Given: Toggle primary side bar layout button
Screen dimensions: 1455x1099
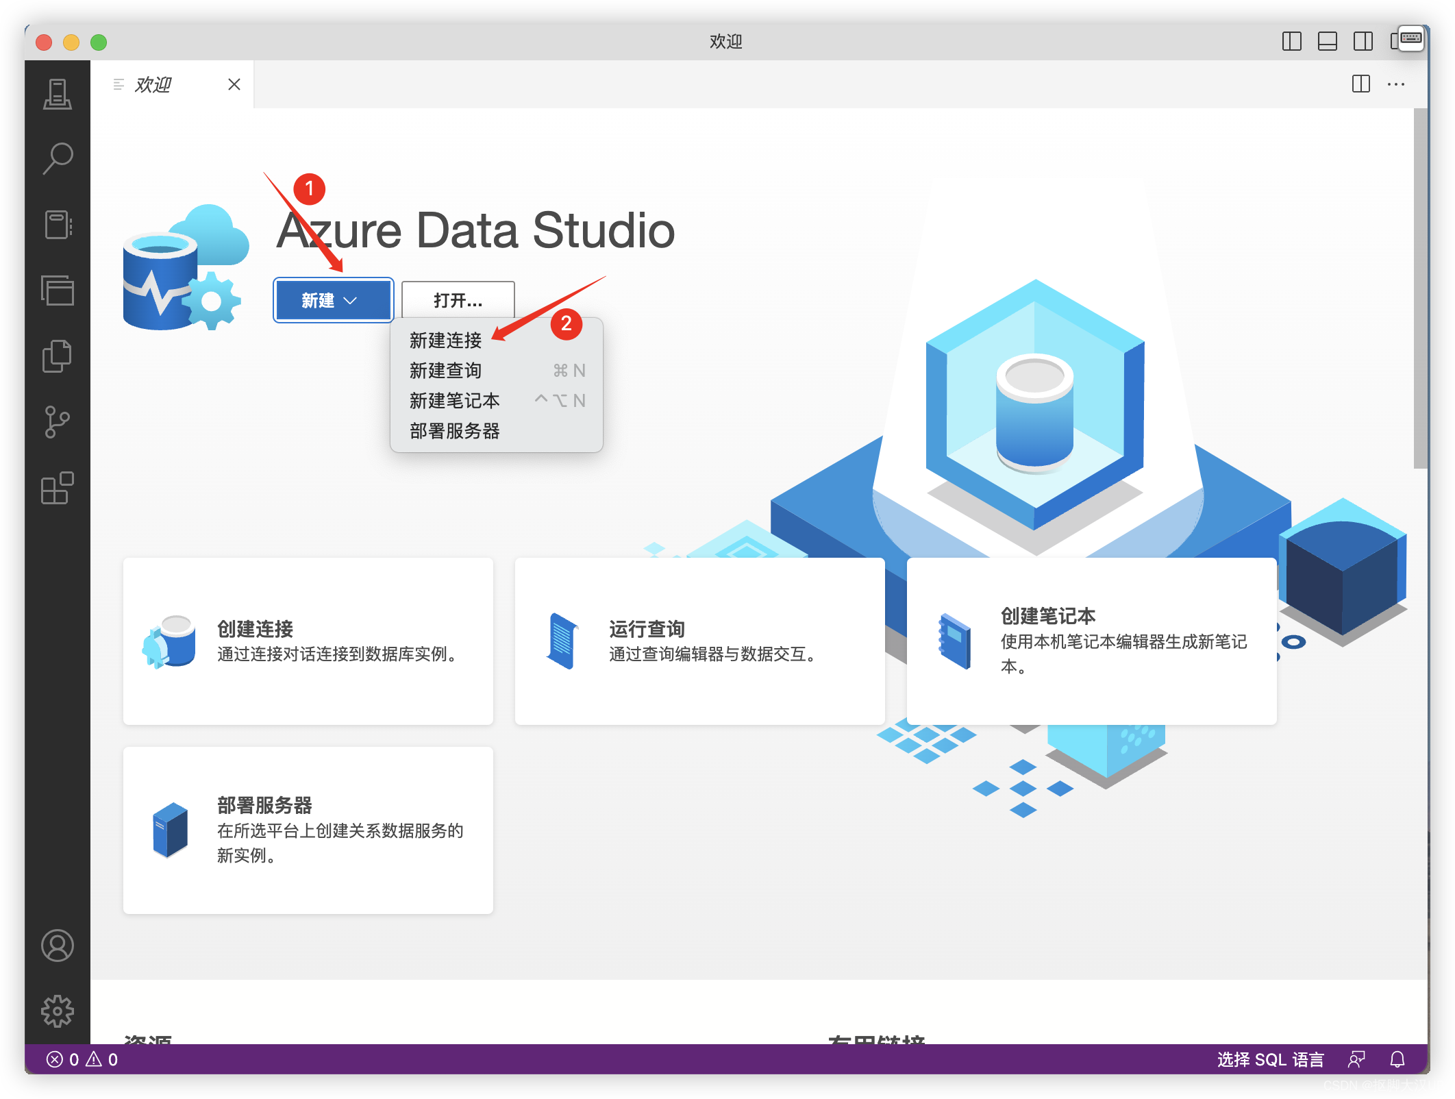Looking at the screenshot, I should coord(1291,42).
